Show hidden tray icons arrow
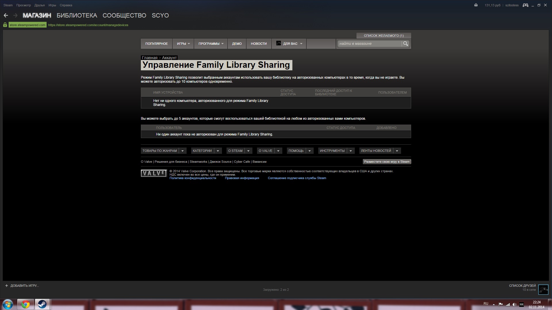The width and height of the screenshot is (552, 310). click(494, 305)
